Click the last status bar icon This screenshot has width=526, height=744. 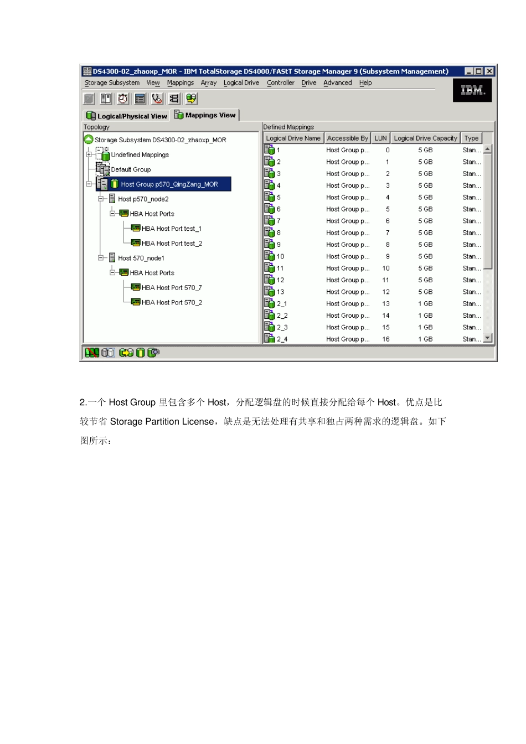tap(153, 353)
